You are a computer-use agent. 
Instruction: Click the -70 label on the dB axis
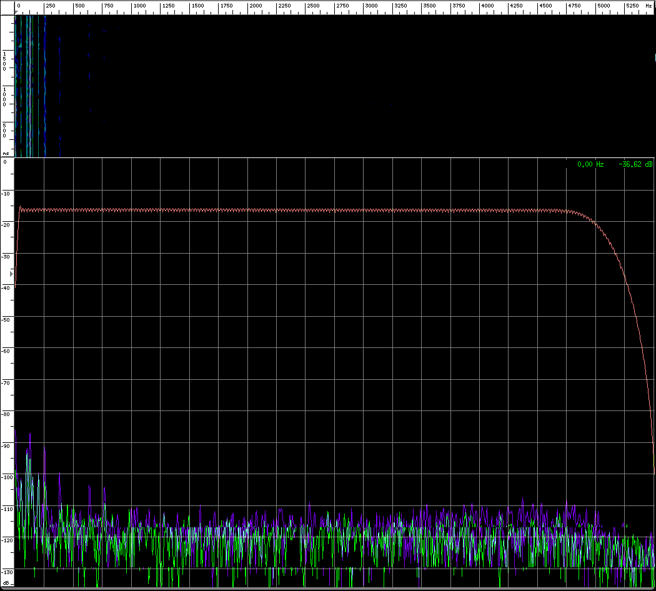point(6,383)
